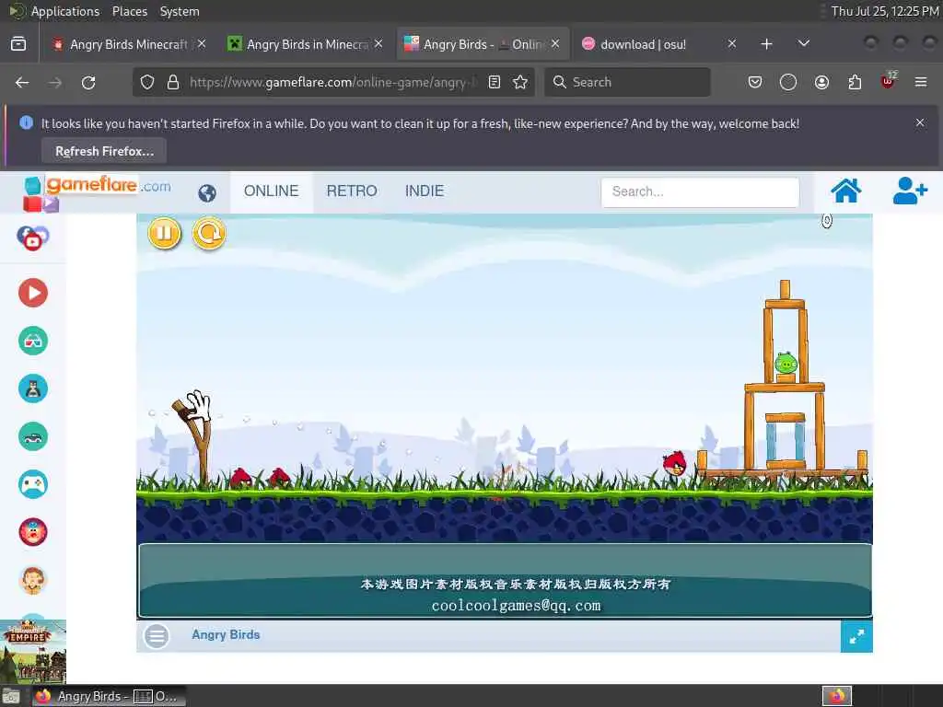The height and width of the screenshot is (707, 943).
Task: Open the gamepad games category icon
Action: pos(33,484)
